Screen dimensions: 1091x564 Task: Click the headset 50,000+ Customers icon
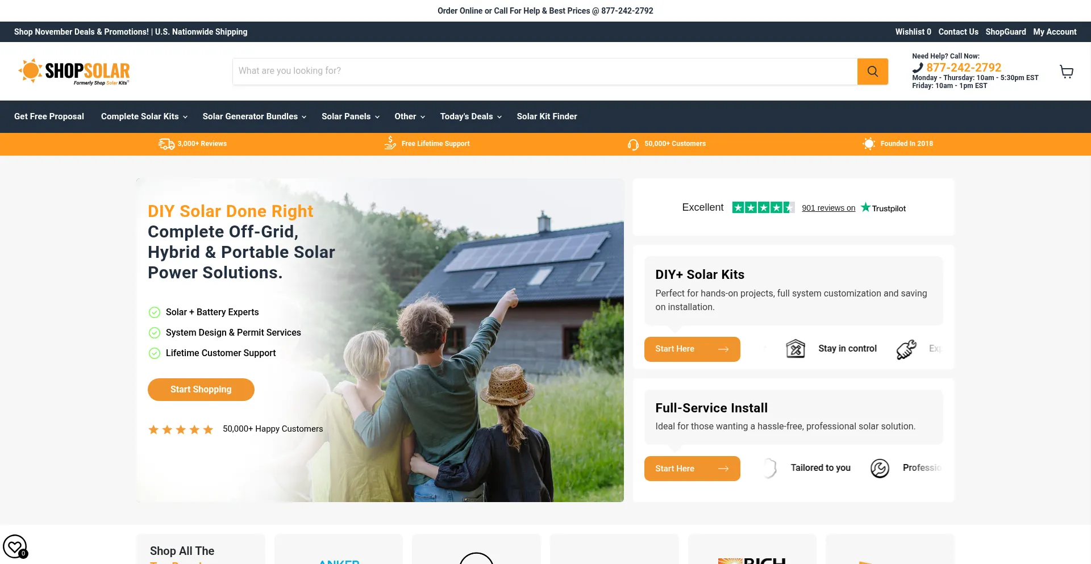point(633,144)
